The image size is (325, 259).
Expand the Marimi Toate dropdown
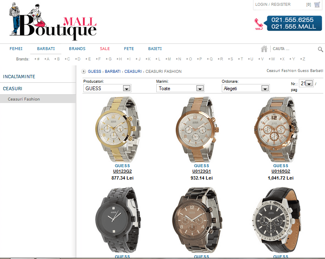pyautogui.click(x=200, y=88)
